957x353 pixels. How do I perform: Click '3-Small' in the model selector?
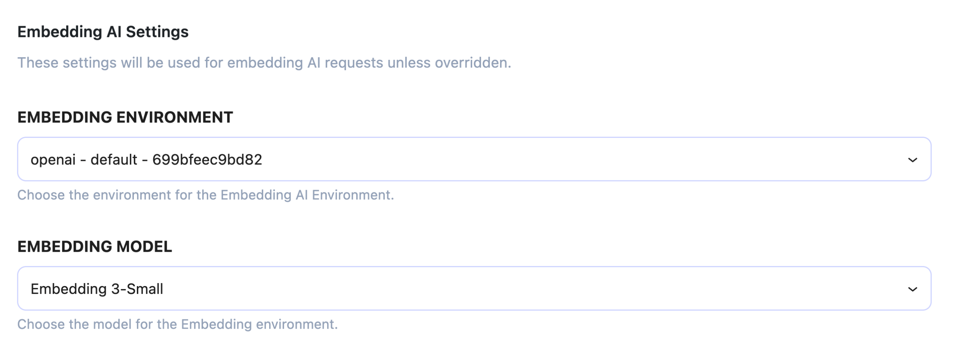(137, 289)
